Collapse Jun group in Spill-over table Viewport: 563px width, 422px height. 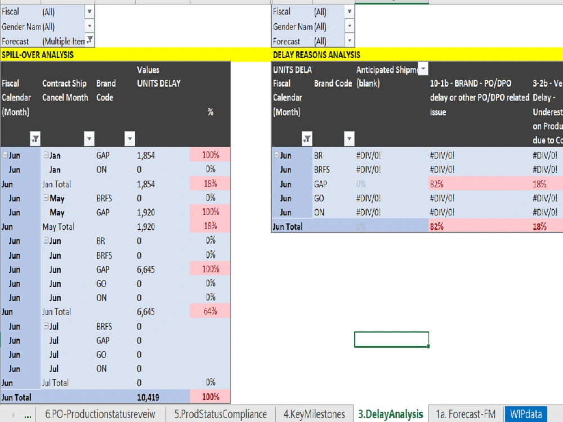(6, 155)
